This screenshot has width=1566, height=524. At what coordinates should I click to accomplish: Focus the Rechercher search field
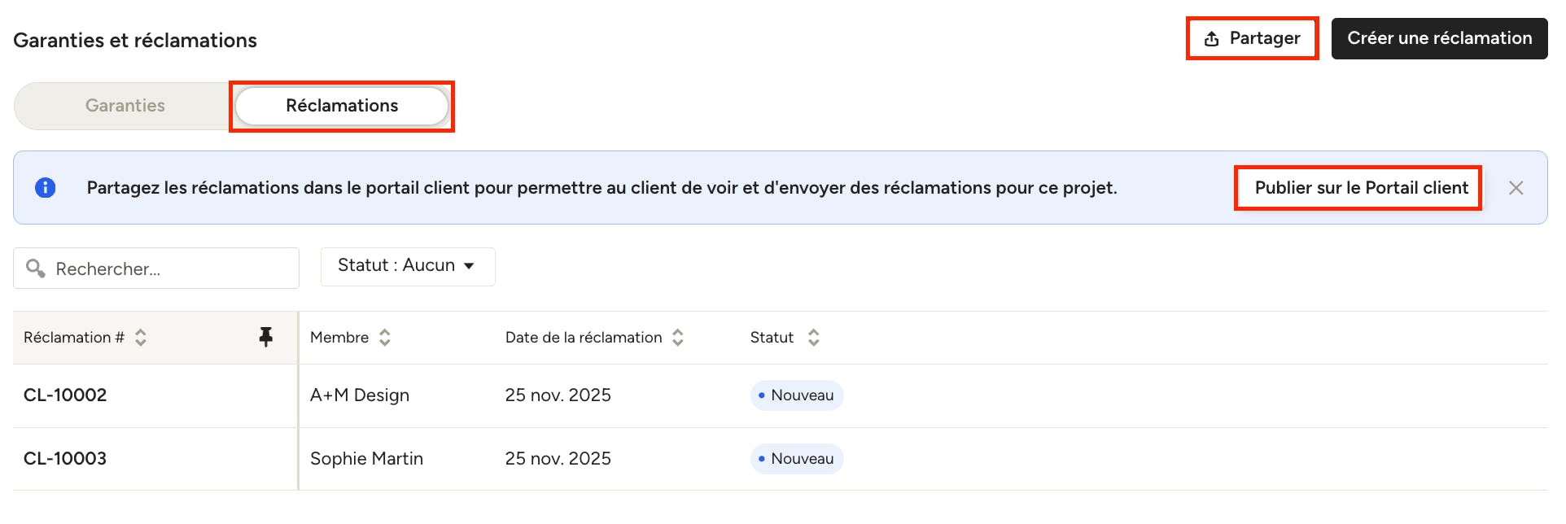[156, 269]
